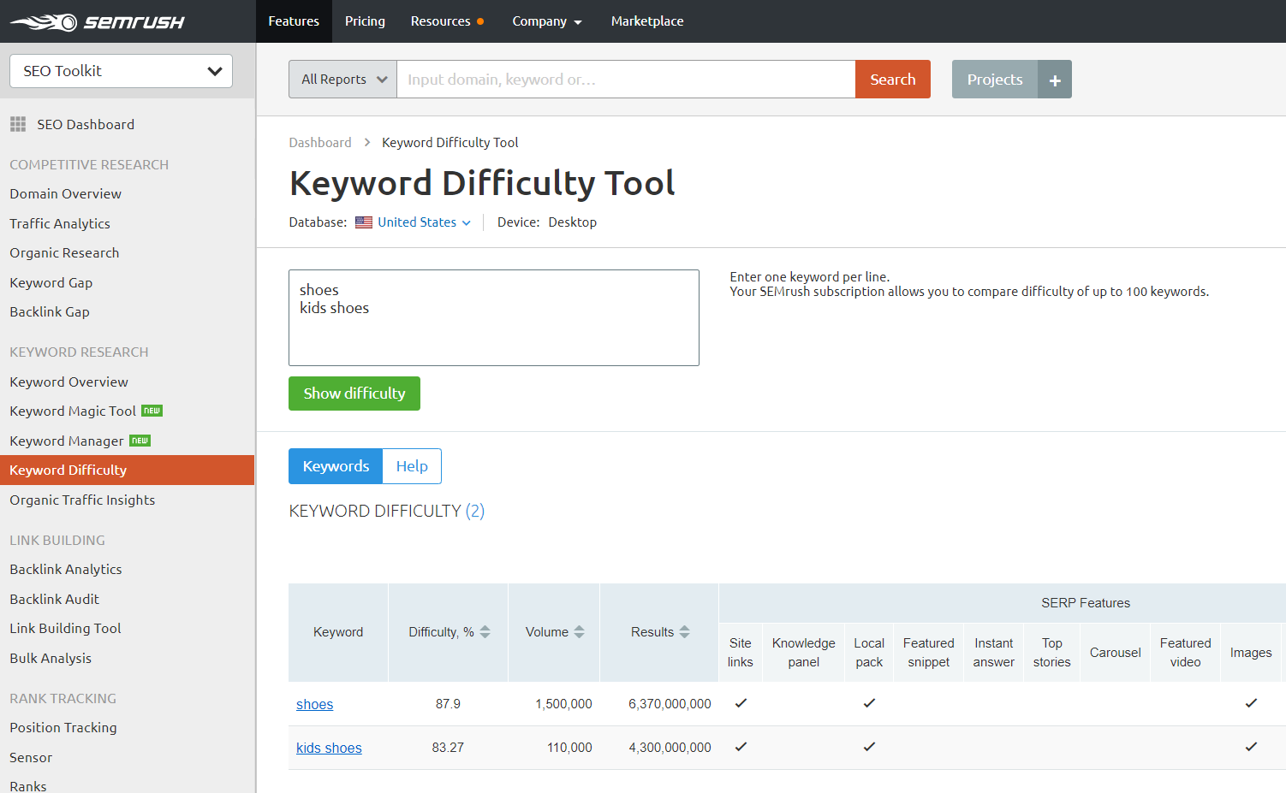
Task: Expand the All Reports selector
Action: pyautogui.click(x=342, y=79)
